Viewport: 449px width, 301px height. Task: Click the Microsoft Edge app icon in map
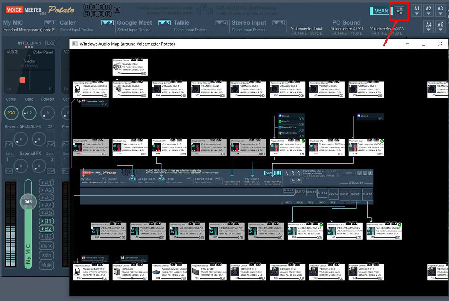click(280, 127)
